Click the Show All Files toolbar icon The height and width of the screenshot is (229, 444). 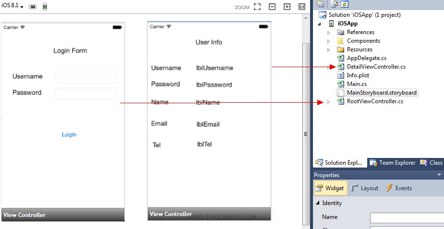[x=334, y=4]
